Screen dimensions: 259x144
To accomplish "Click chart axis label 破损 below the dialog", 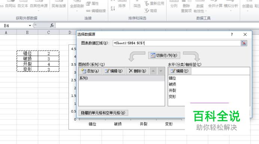I will click(x=118, y=124).
